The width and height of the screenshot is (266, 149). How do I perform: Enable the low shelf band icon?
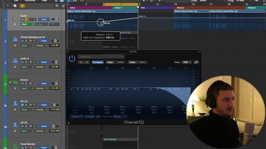(x=91, y=68)
